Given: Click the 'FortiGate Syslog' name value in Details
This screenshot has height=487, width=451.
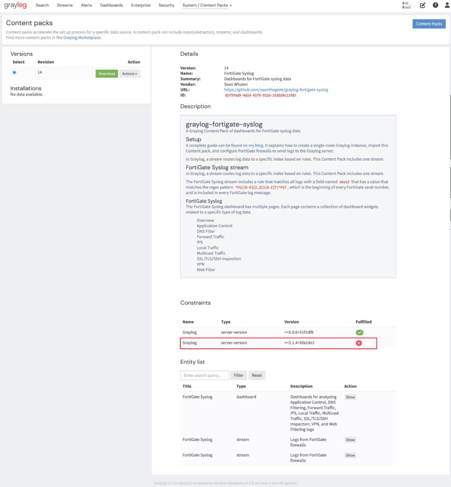Looking at the screenshot, I should coord(239,74).
